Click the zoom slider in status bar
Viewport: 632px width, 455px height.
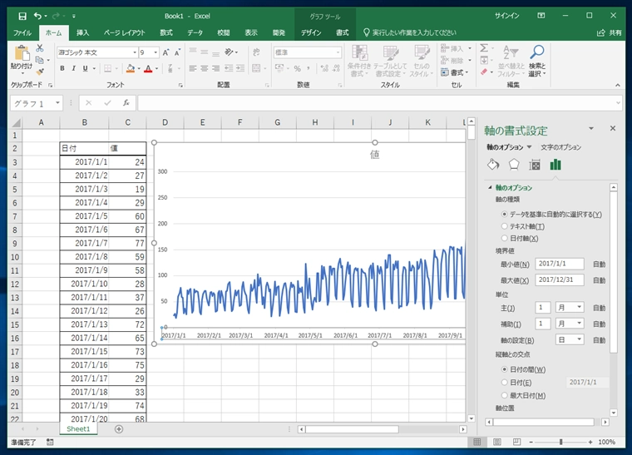point(561,442)
